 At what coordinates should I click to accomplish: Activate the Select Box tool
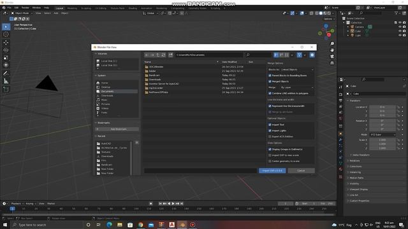pyautogui.click(x=6, y=27)
